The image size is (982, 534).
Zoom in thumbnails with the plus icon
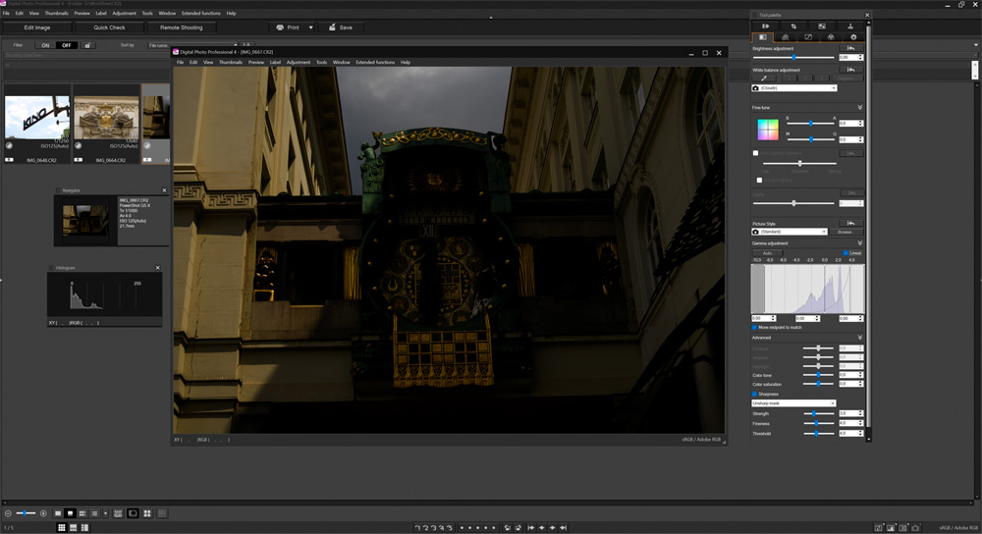click(43, 513)
